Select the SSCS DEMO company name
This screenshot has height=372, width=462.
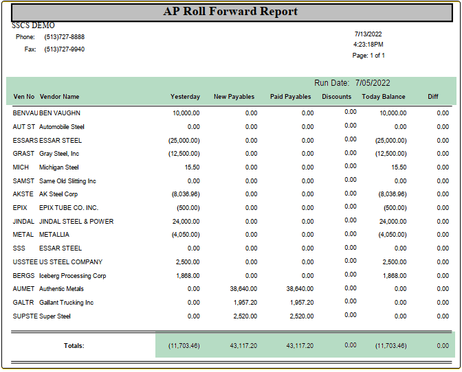coord(33,25)
